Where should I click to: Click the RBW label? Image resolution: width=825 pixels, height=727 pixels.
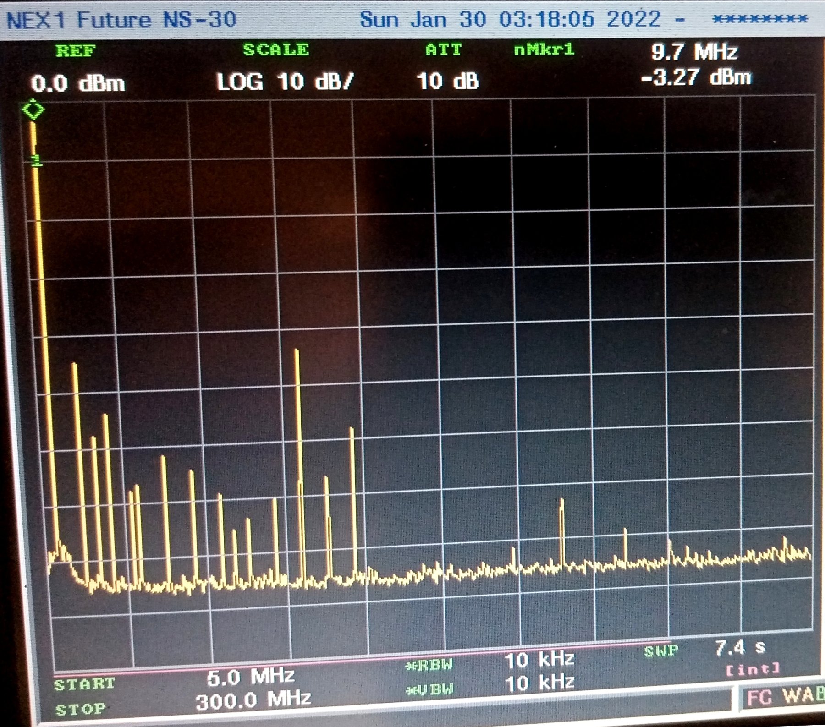point(429,665)
